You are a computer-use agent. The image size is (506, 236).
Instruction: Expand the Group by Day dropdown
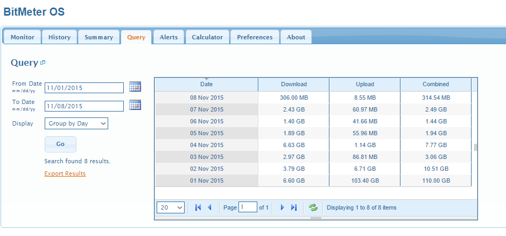click(76, 123)
